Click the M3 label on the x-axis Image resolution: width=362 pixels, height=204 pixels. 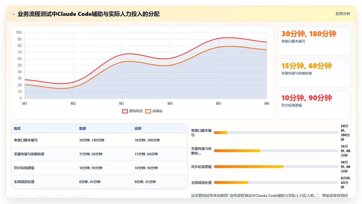(x=122, y=104)
